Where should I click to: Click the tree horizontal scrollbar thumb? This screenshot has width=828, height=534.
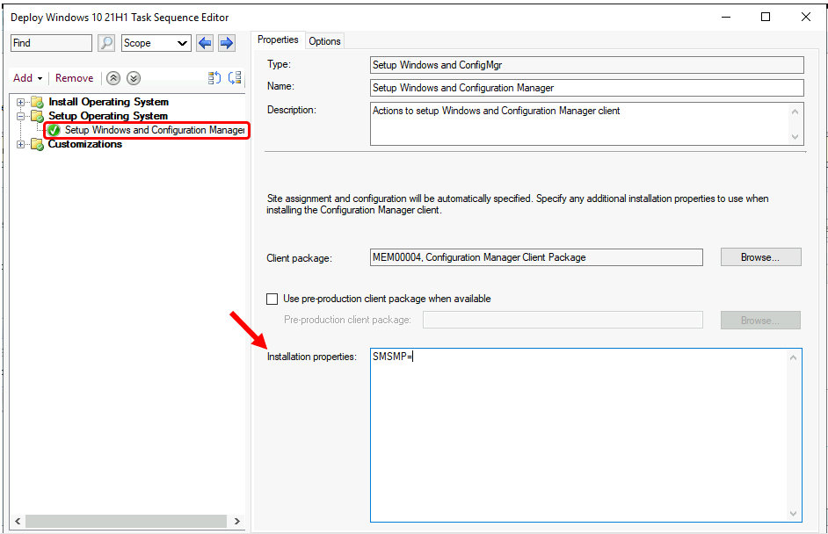(x=126, y=522)
